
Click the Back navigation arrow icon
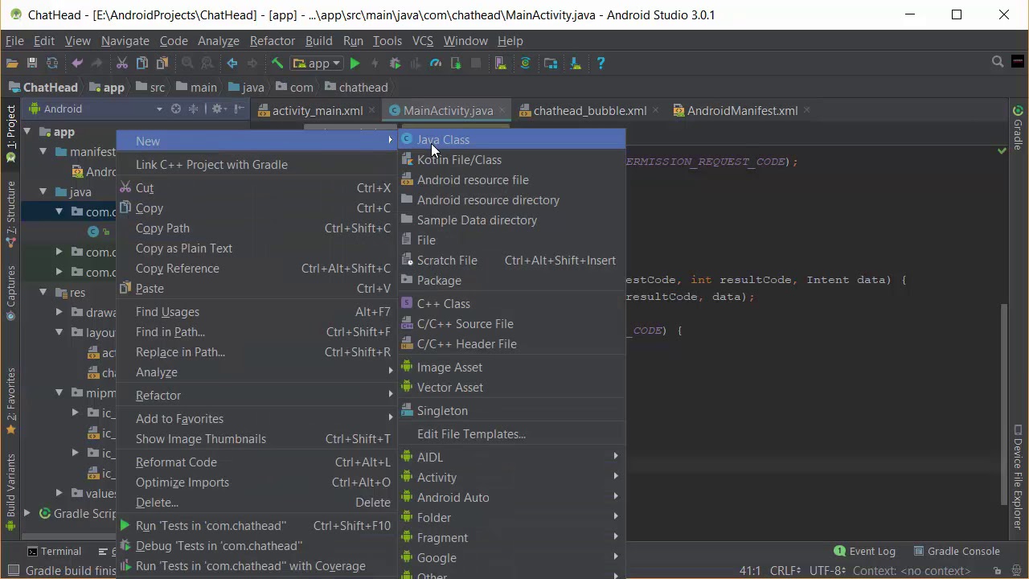[x=232, y=63]
